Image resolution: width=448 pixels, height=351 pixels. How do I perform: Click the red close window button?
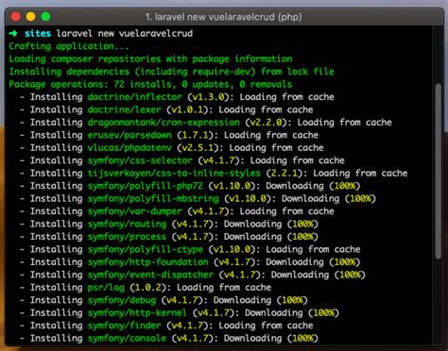pos(16,17)
